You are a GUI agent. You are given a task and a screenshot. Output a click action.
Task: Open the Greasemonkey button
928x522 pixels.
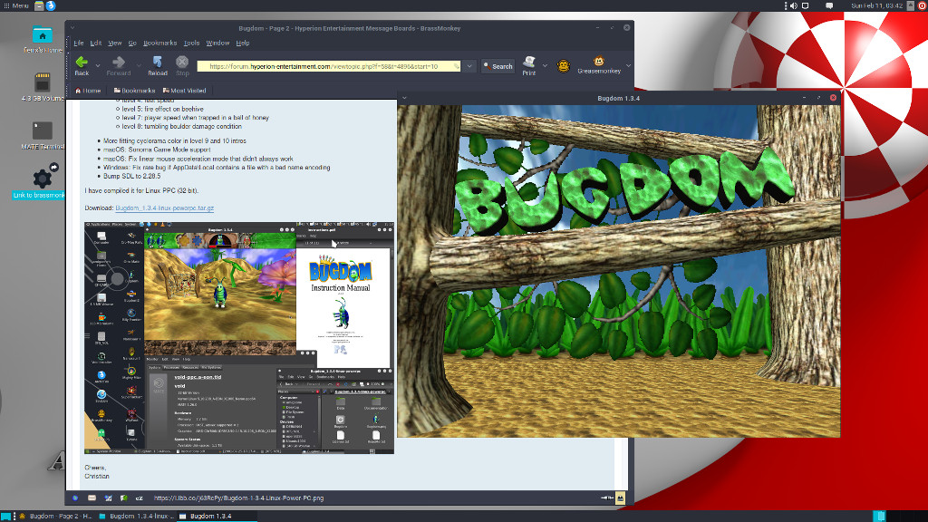[599, 65]
